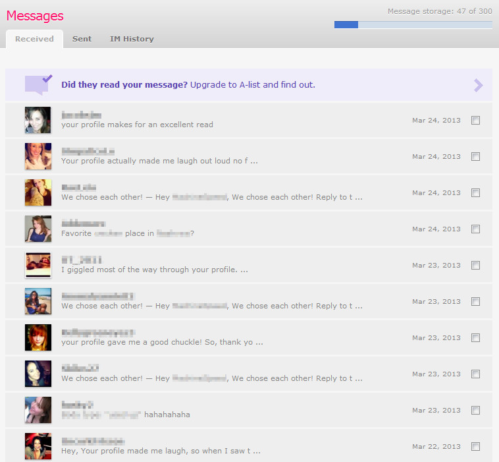499x462 pixels.
Task: Open sender photo for 'excellent read' message
Action: [38, 120]
